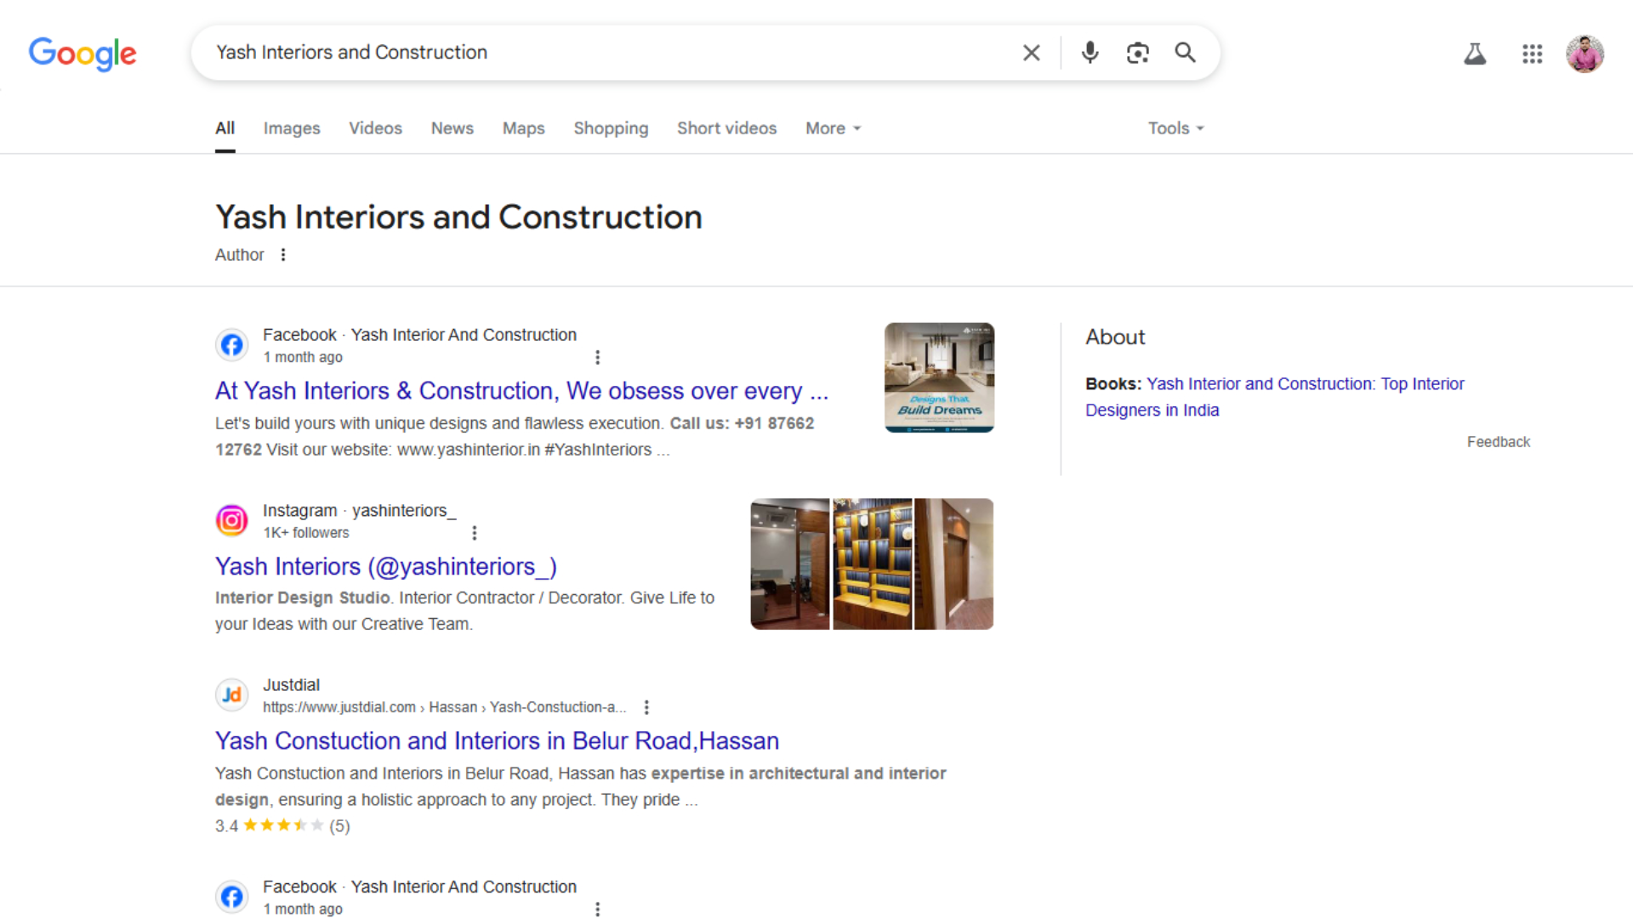Click the magnifying glass search button

coord(1185,53)
